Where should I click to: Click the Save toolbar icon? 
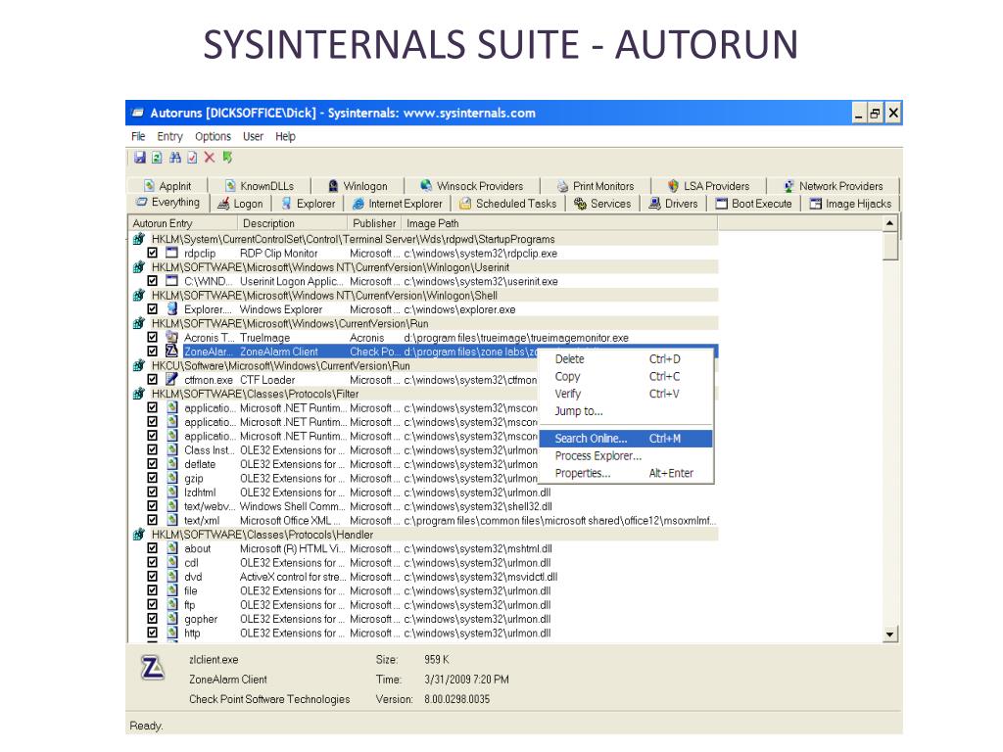pos(139,158)
